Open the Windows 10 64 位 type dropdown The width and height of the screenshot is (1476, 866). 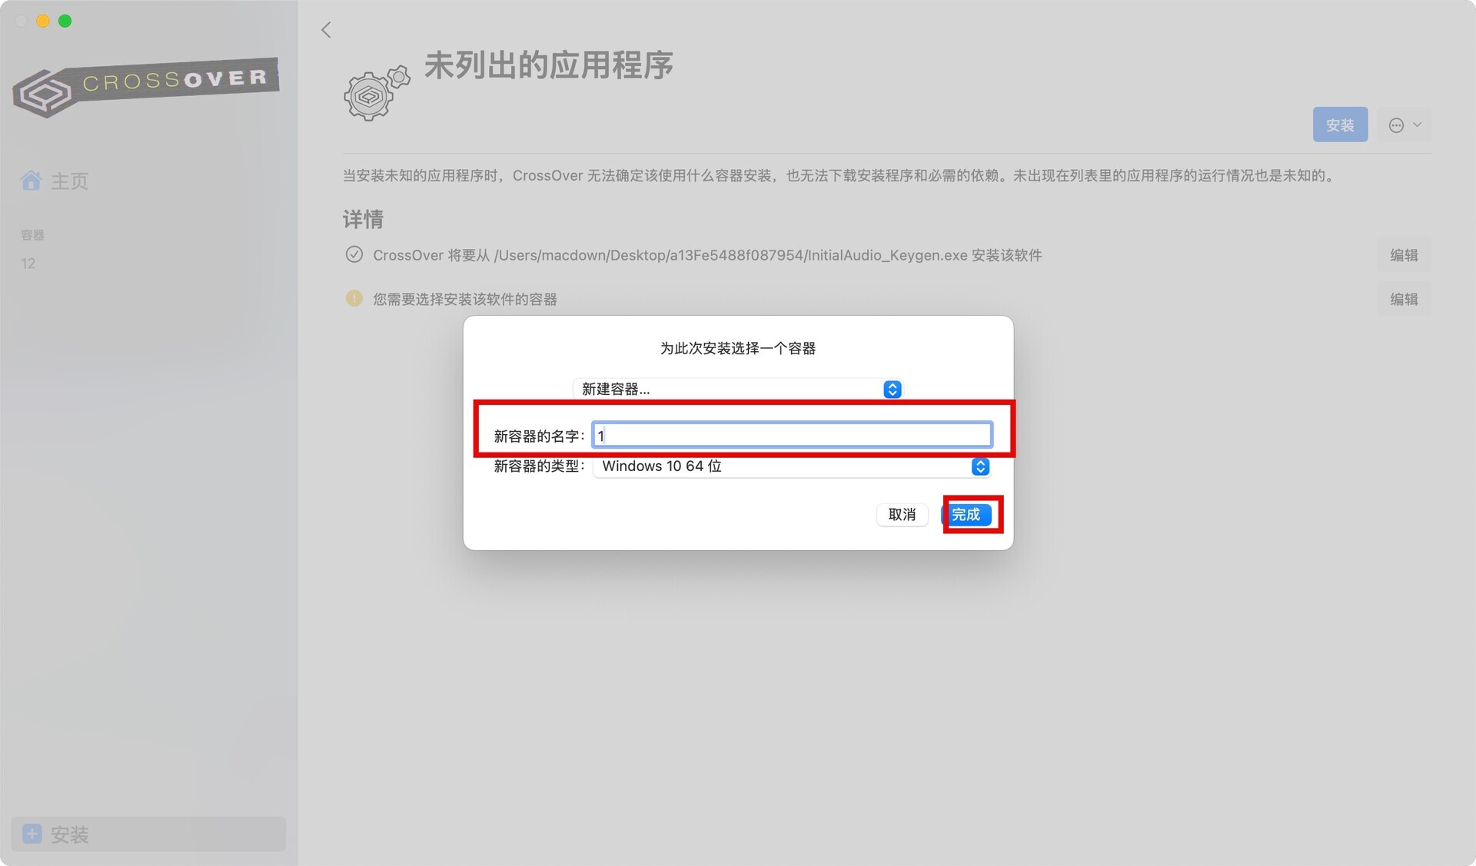click(x=791, y=466)
